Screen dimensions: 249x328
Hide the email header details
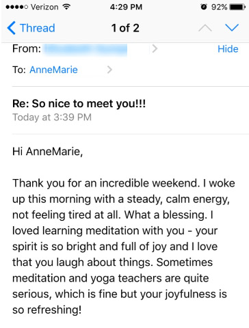(228, 49)
